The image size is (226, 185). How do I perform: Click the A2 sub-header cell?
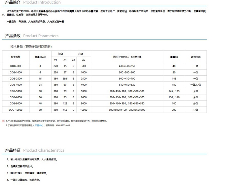[x=84, y=60]
